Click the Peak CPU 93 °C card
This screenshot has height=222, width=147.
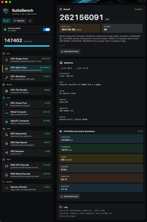[101, 178]
